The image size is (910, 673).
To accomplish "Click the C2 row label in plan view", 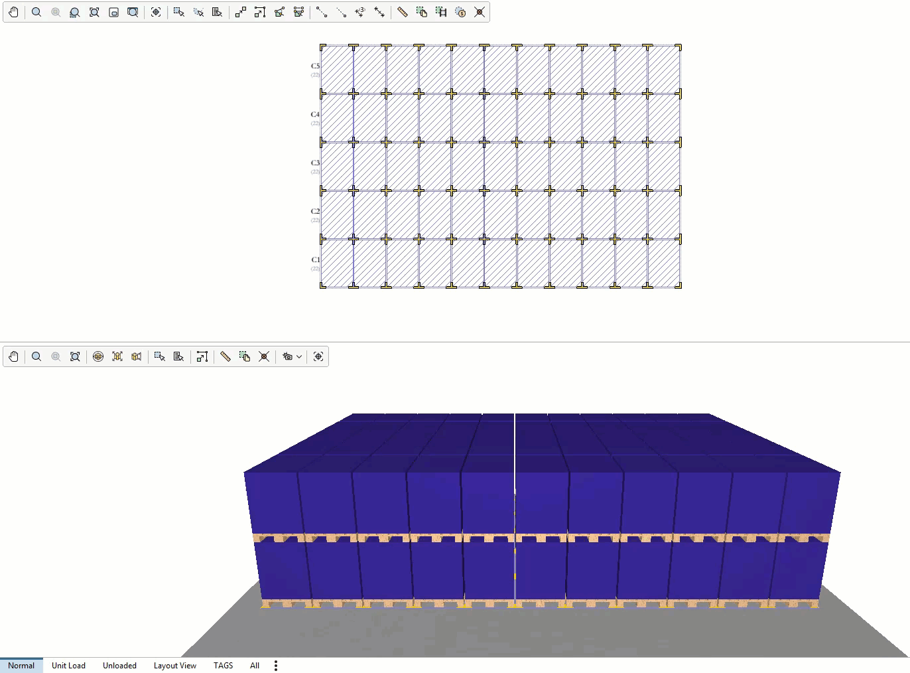I will click(315, 211).
